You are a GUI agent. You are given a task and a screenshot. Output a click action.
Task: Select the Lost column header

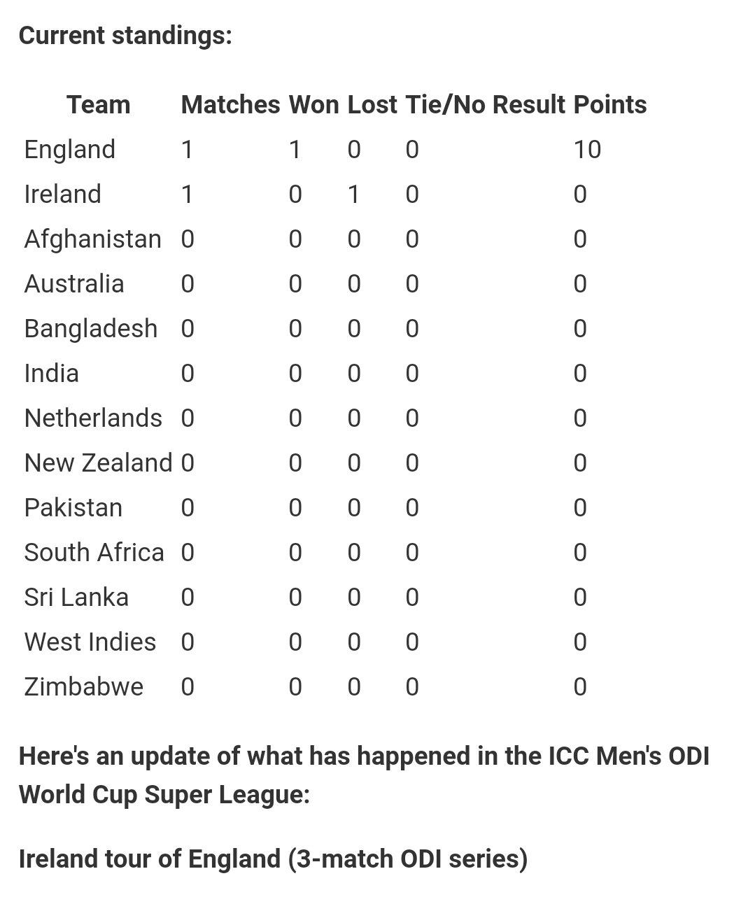click(372, 104)
